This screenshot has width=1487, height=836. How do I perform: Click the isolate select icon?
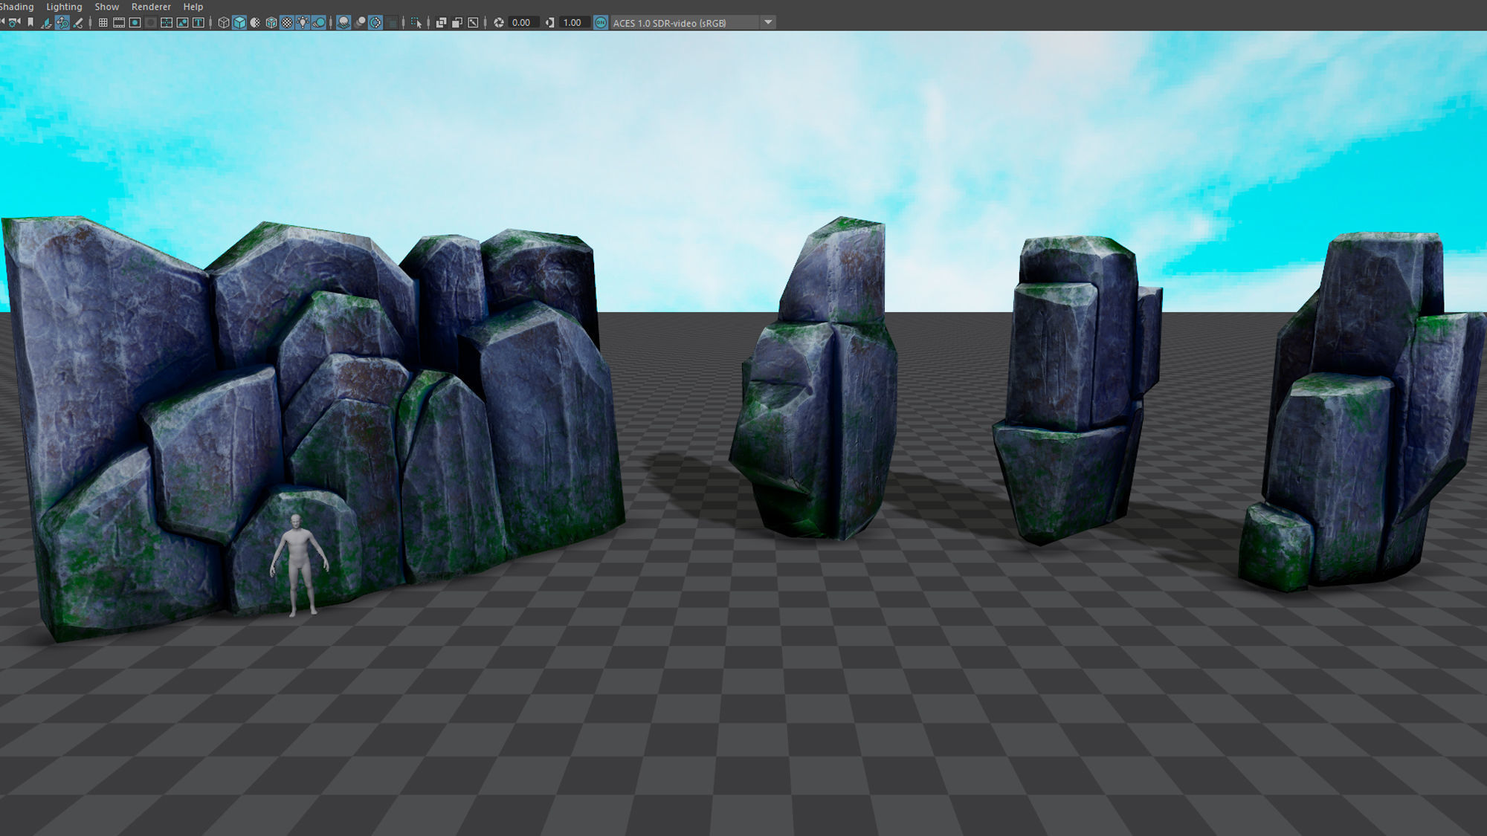416,23
